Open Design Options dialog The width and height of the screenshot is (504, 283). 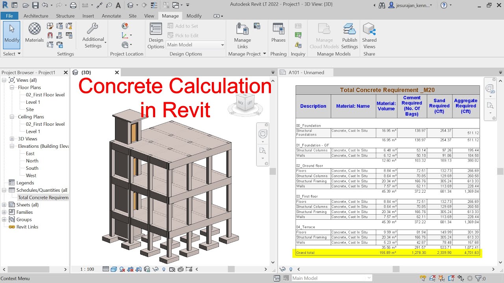pyautogui.click(x=156, y=36)
